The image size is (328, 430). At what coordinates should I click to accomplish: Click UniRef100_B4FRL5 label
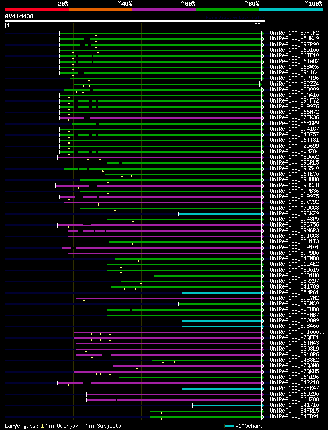[x=294, y=411]
